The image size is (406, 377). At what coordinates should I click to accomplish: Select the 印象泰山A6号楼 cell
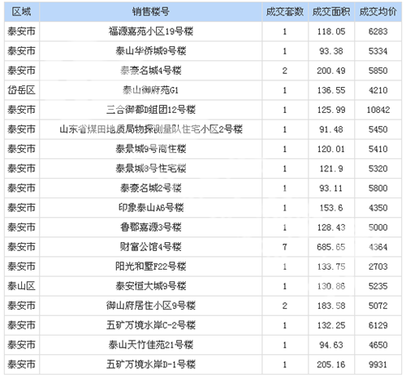[x=151, y=208]
